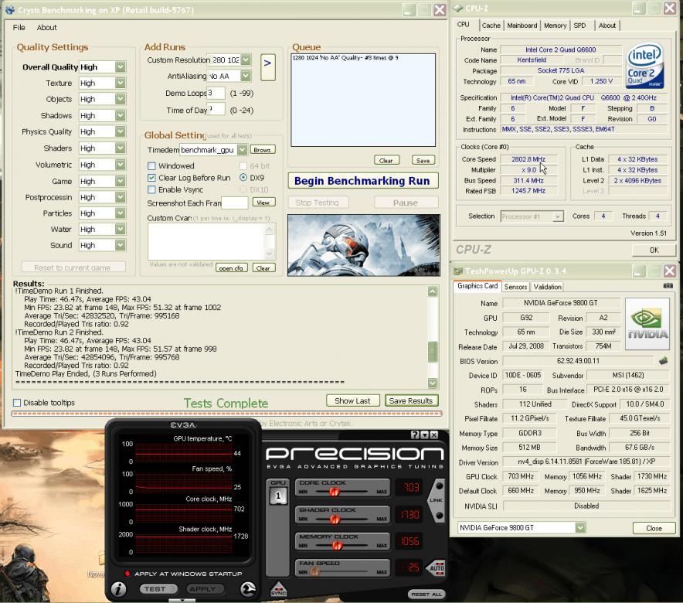Click the Demo Loops input field

click(216, 93)
